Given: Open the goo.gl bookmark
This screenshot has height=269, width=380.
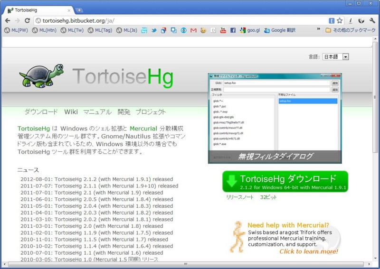Looking at the screenshot, I should [250, 30].
